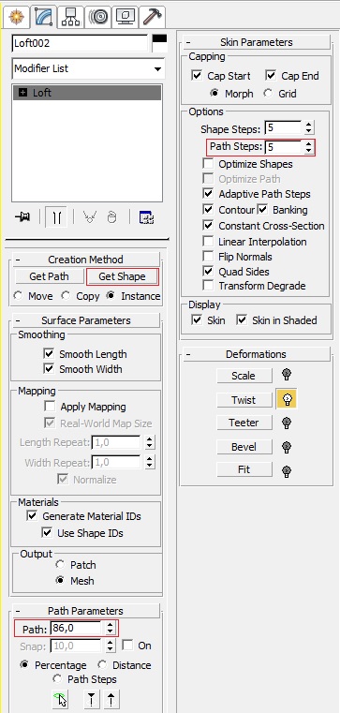Image resolution: width=340 pixels, height=713 pixels.
Task: Enable Apply Mapping checkbox
Action: click(x=50, y=406)
